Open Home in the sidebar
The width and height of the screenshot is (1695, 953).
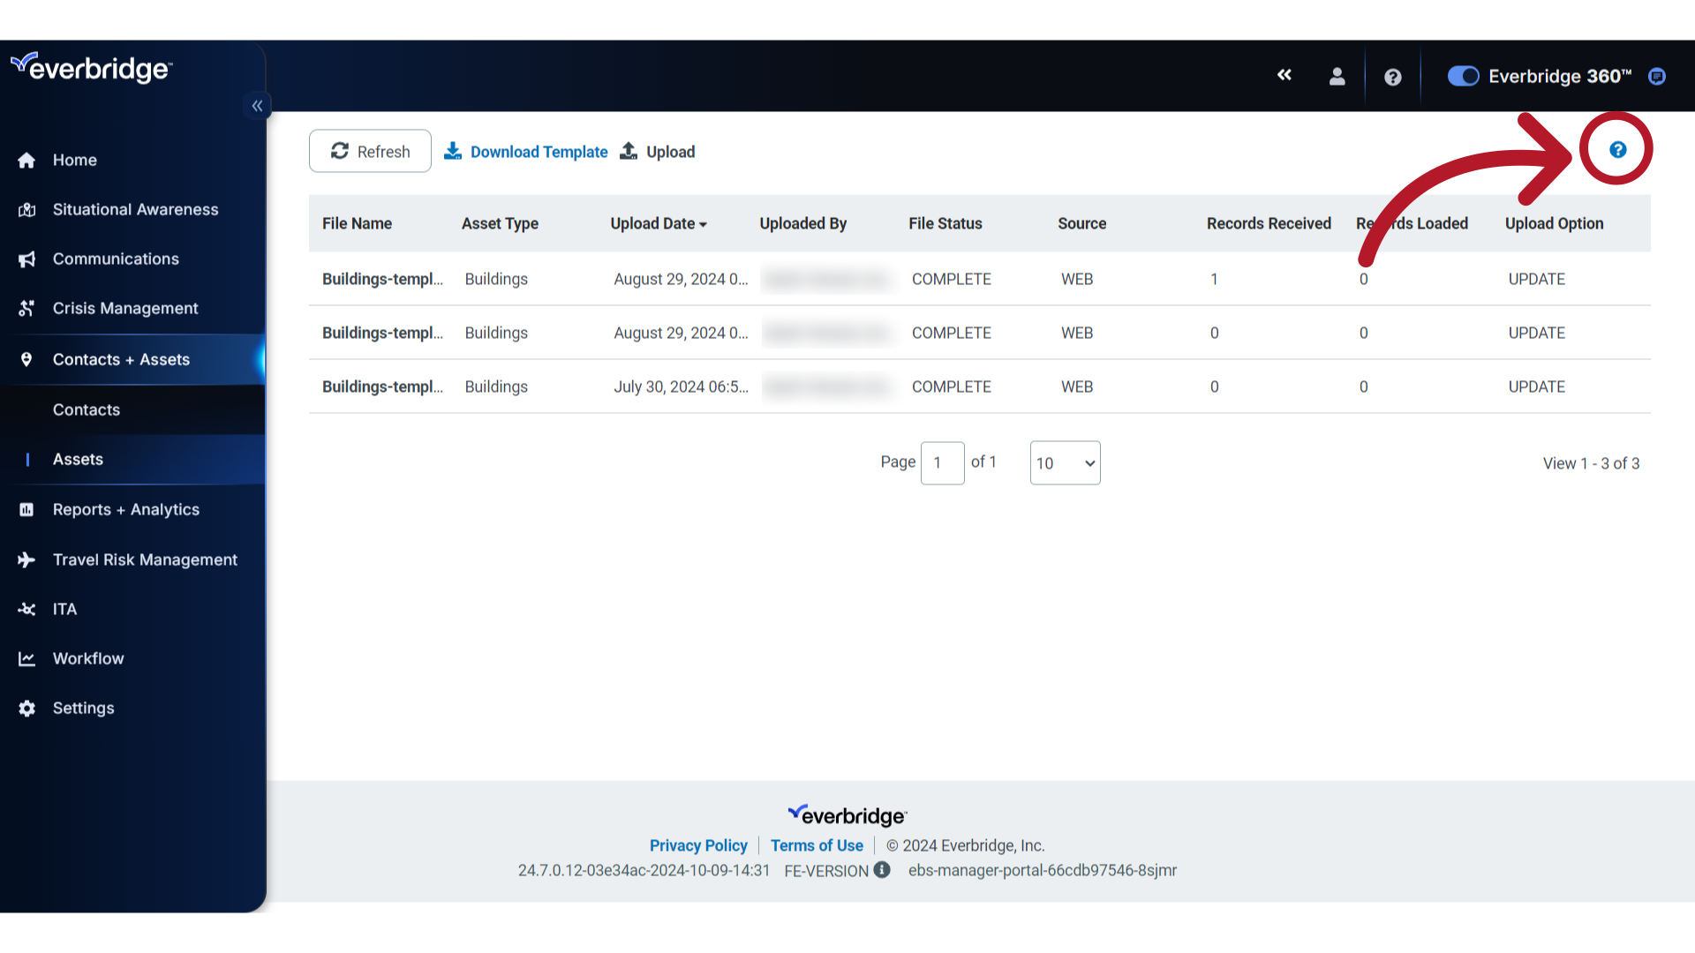pyautogui.click(x=75, y=161)
